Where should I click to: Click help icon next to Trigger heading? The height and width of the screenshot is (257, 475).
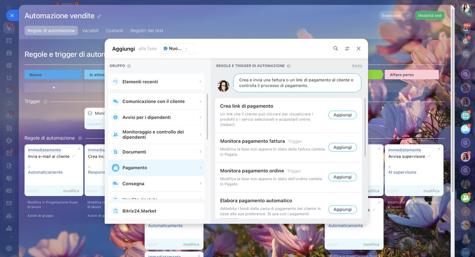pyautogui.click(x=45, y=101)
